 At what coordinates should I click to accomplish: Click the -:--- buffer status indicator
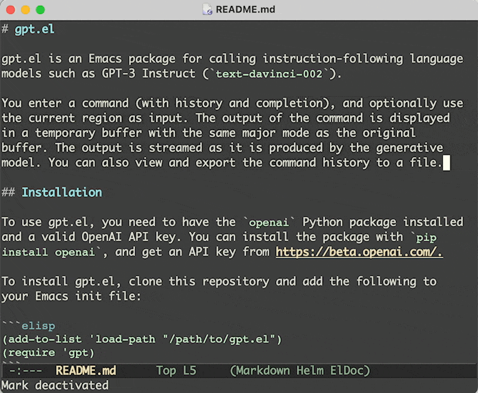tap(25, 371)
